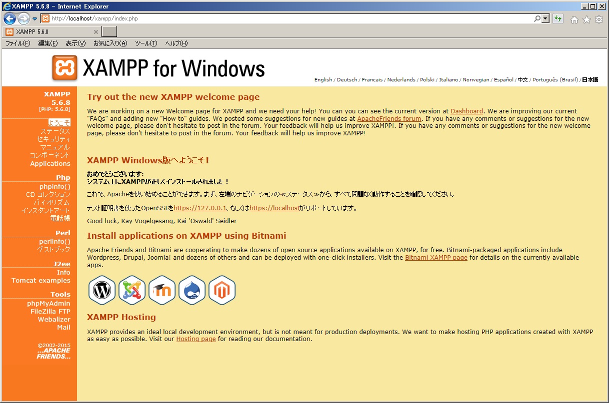This screenshot has height=403, width=609.
Task: Open the お気に入り(A) menu
Action: [x=110, y=43]
